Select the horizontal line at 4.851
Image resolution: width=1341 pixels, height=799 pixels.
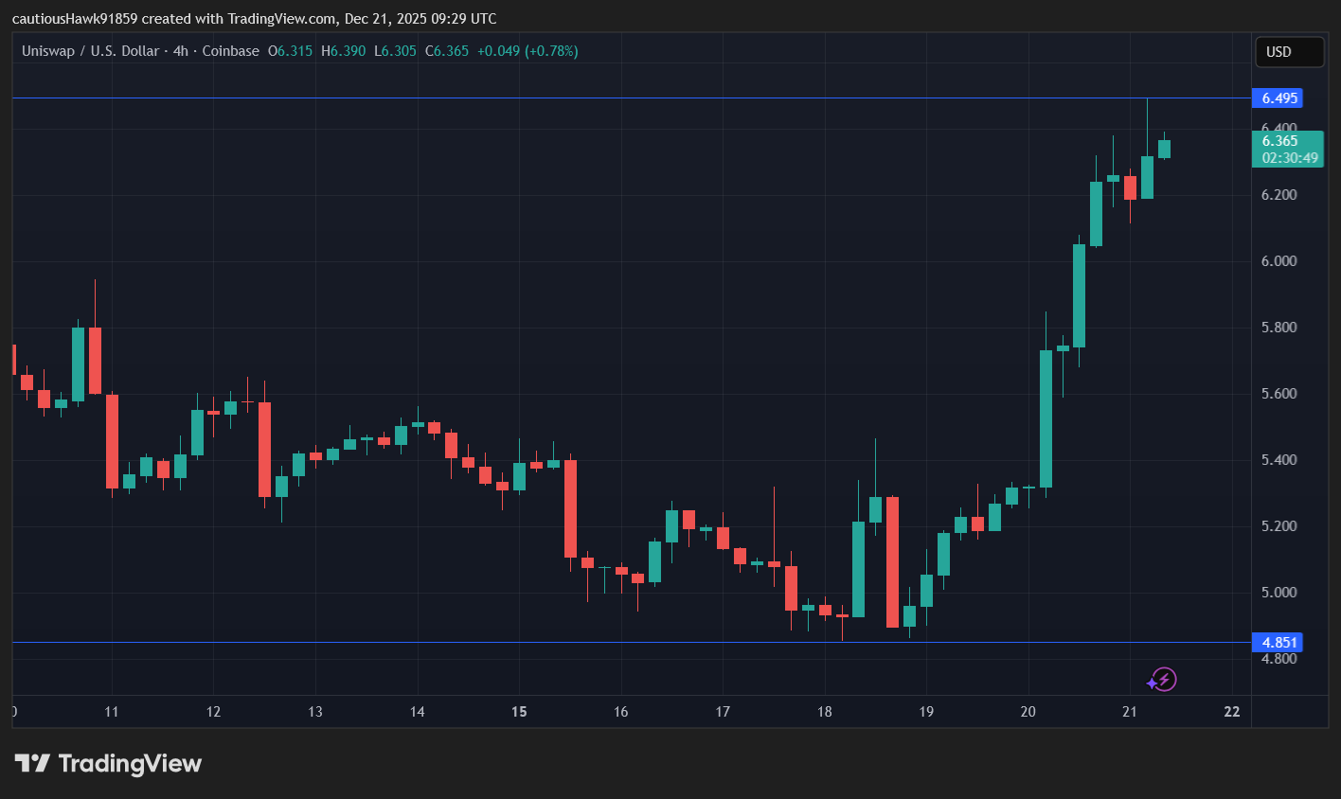pyautogui.click(x=568, y=643)
